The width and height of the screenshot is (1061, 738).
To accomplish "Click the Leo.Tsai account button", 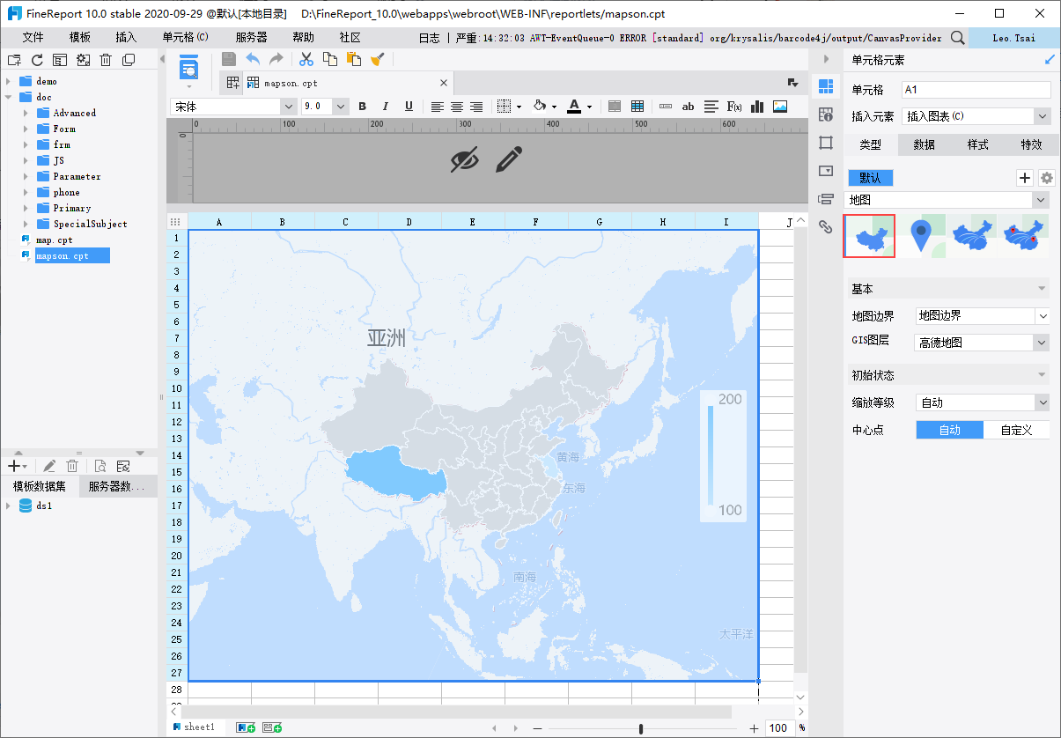I will pos(1014,38).
